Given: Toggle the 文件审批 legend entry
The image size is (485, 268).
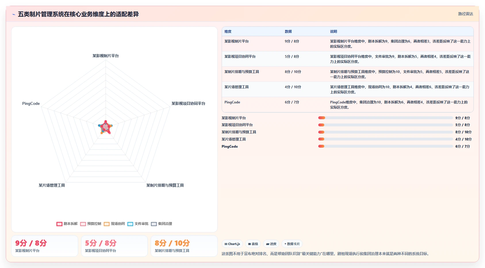Looking at the screenshot, I should coord(138,224).
